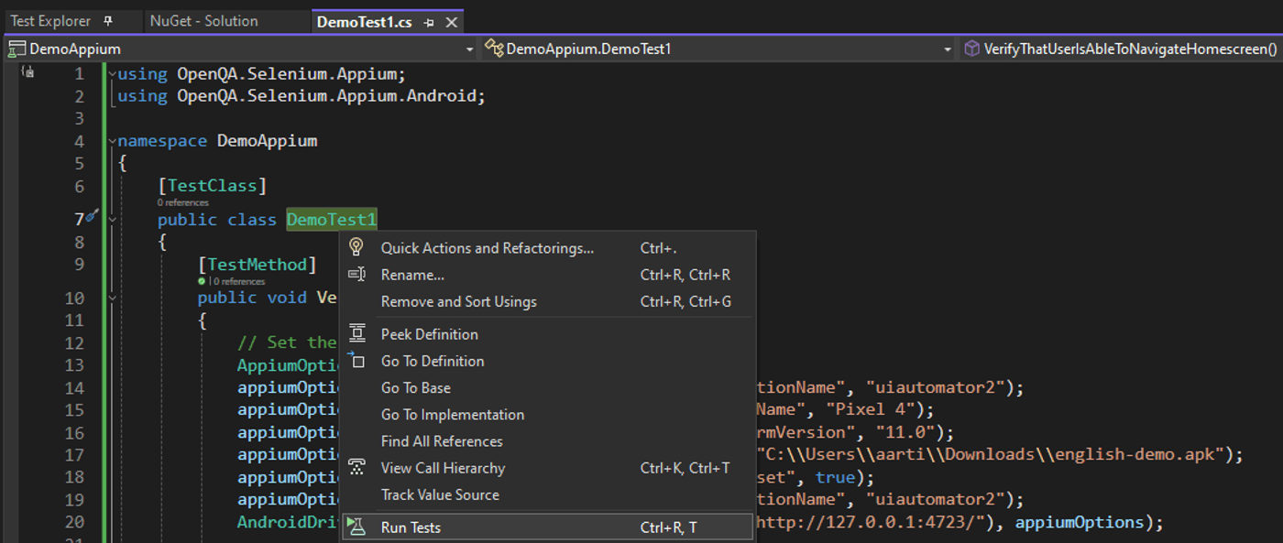Click 'appiumOptions' argument at end of line 20
The image size is (1283, 543).
point(1079,522)
